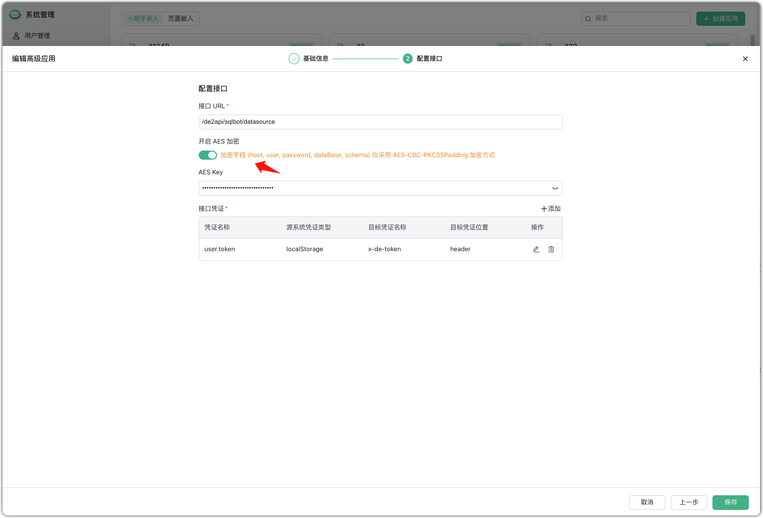Reveal the AES Key with the eye icon
Image resolution: width=763 pixels, height=518 pixels.
pos(555,189)
